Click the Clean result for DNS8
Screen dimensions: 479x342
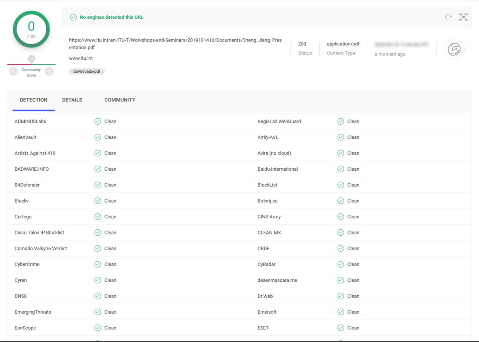tap(110, 296)
